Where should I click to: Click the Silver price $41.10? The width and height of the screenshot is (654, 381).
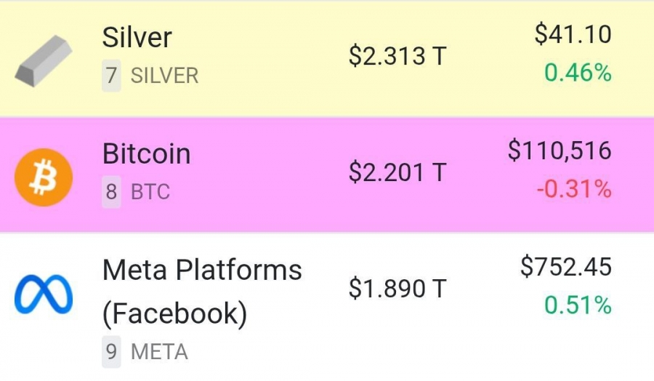click(x=573, y=34)
